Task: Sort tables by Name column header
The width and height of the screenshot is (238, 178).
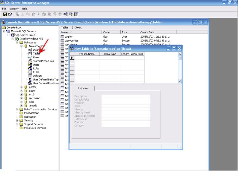Action: coord(81,32)
